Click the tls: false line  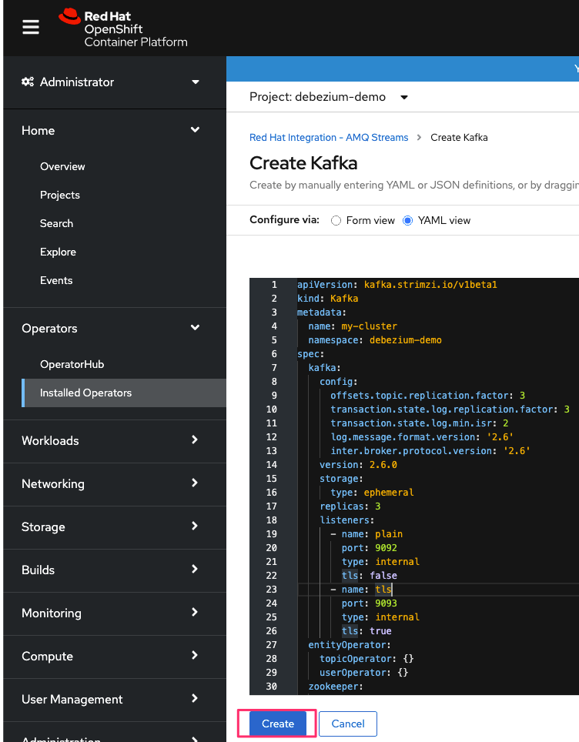pos(370,576)
